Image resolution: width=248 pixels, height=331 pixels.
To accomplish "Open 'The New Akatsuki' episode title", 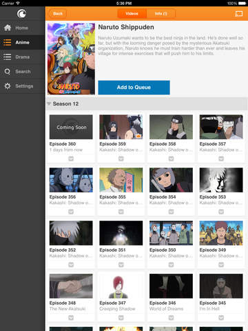I will pos(68,309).
